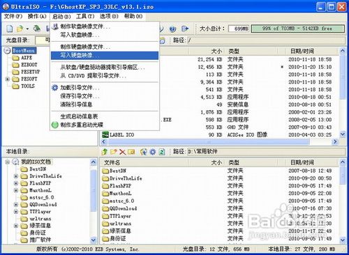The image size is (349, 255).
Task: Click the New folder icon in local toolbar
Action: pos(114,152)
